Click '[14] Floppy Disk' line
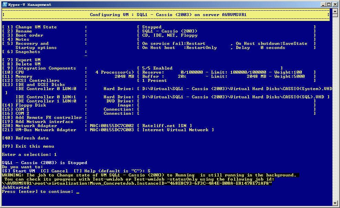340x208 pixels. tap(24, 105)
